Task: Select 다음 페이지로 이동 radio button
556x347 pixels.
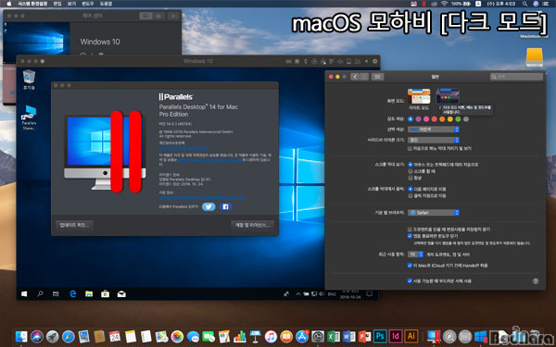Action: coord(411,189)
